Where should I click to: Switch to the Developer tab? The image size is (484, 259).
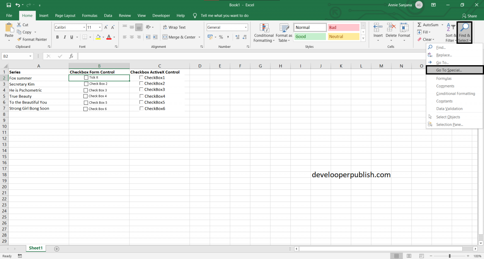(x=161, y=15)
